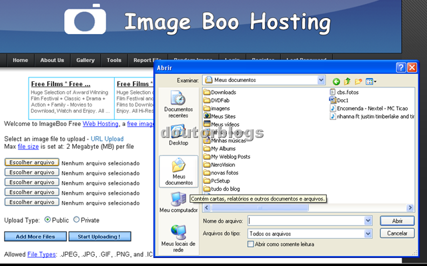Expand the Nome do arquivo dropdown arrow

point(368,221)
